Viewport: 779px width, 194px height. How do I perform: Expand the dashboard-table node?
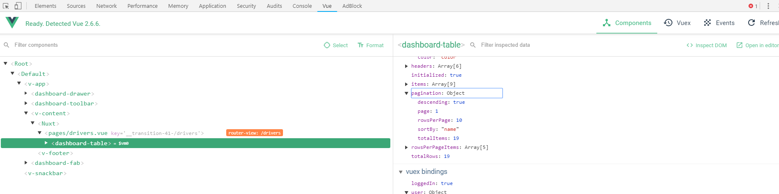pos(46,143)
